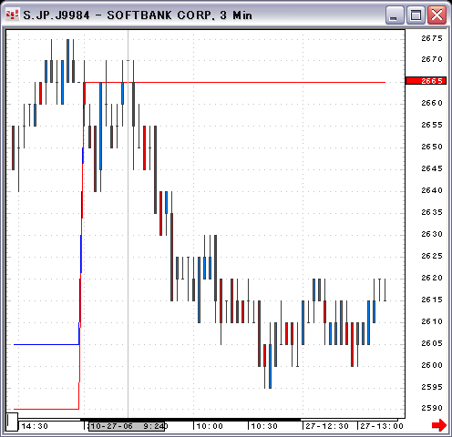Click the red 2665 price marker label

tap(426, 81)
